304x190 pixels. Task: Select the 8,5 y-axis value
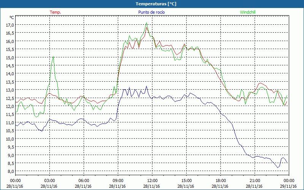(x=11, y=163)
